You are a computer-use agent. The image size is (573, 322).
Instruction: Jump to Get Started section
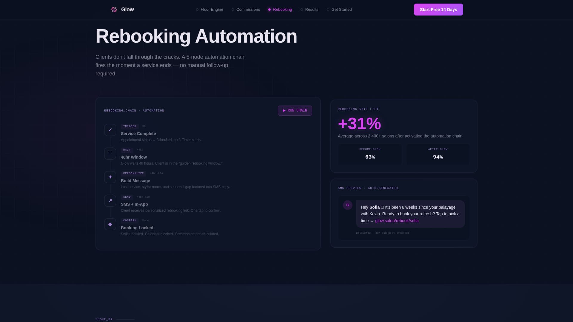pos(339,10)
